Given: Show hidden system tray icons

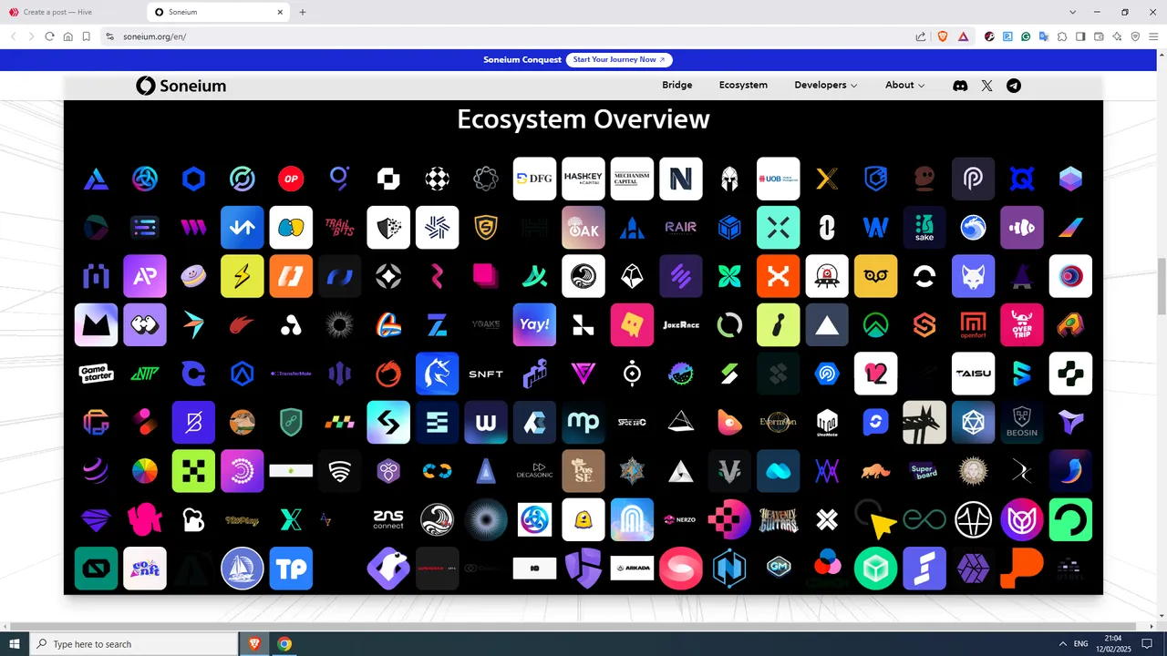Looking at the screenshot, I should click(x=1063, y=643).
